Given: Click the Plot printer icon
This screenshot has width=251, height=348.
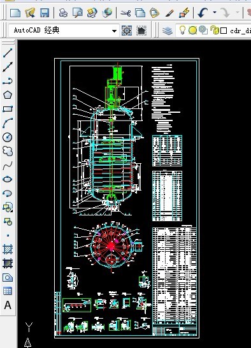Looking at the screenshot, I should [63, 13].
